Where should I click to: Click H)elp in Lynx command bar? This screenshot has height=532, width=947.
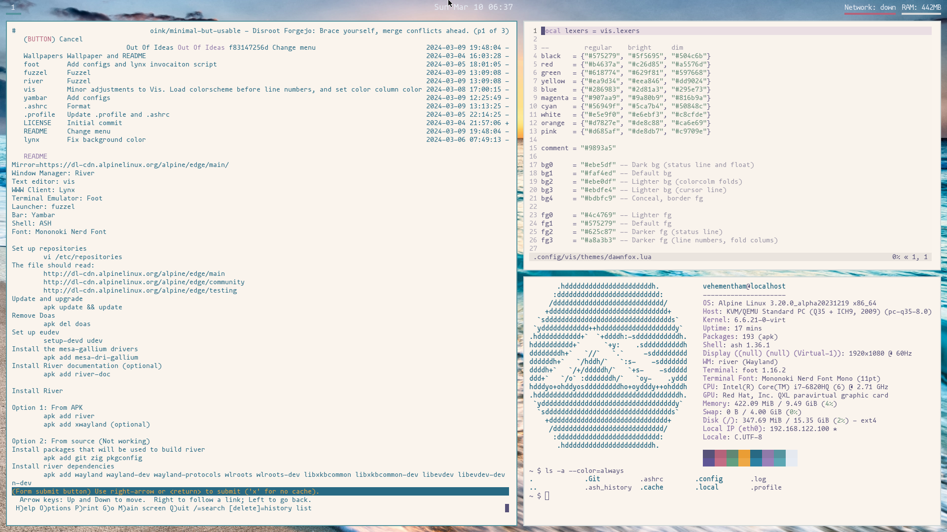tap(26, 508)
